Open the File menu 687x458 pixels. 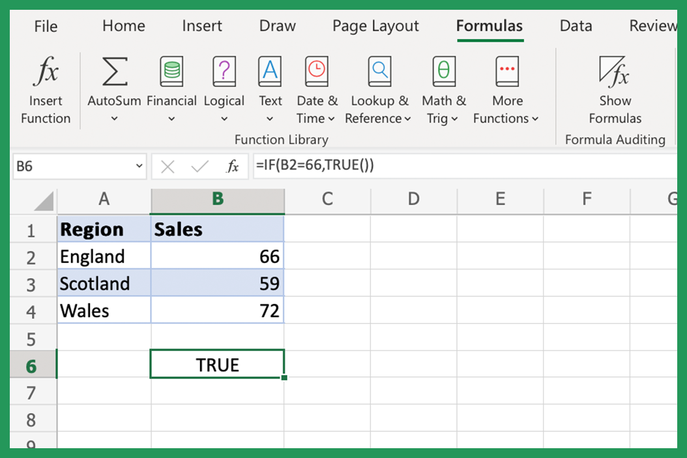tap(46, 26)
